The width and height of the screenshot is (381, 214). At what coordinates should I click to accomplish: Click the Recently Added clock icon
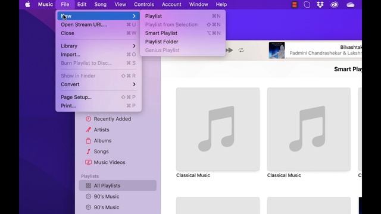(x=89, y=119)
